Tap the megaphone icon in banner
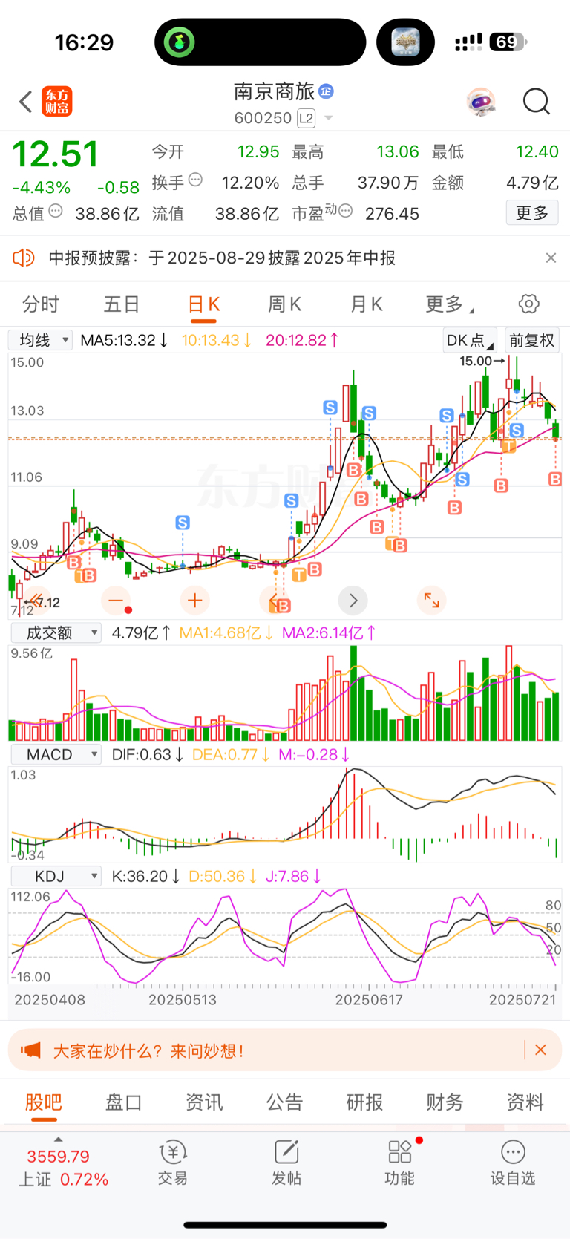This screenshot has height=1239, width=570. [x=30, y=1050]
